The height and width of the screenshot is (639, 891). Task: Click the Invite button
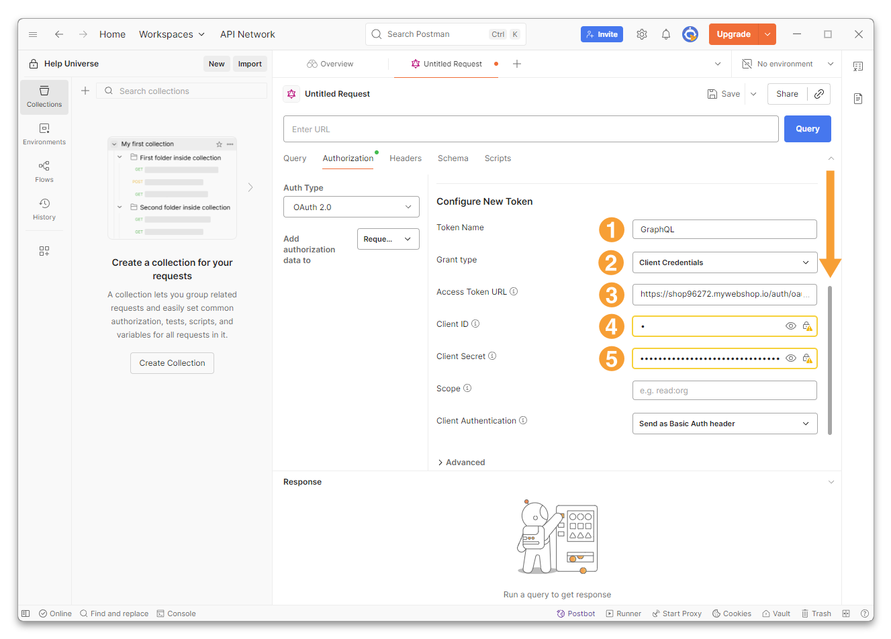pyautogui.click(x=602, y=34)
